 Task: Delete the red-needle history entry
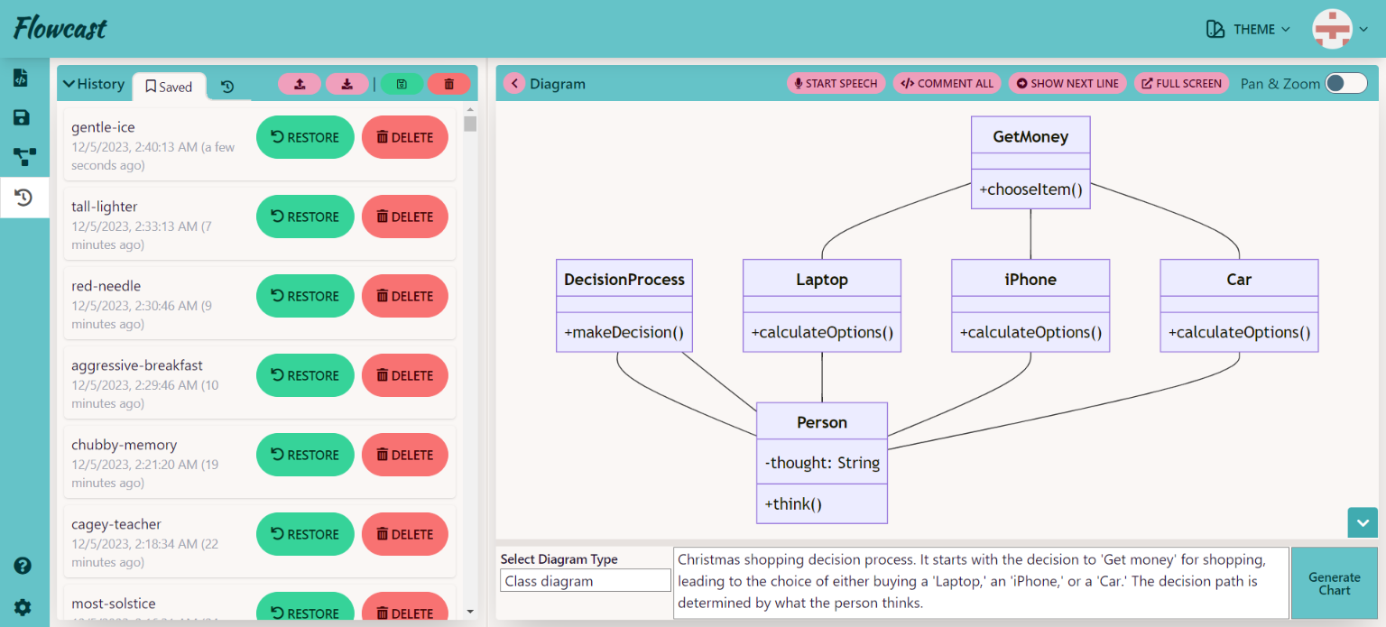point(404,296)
